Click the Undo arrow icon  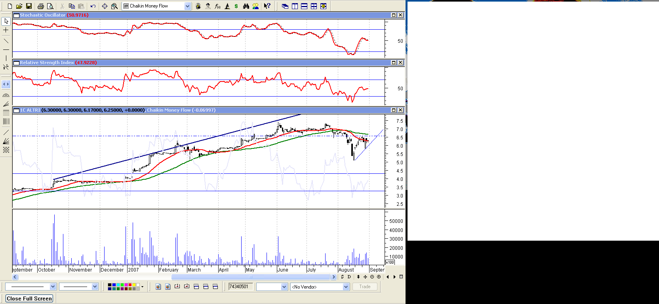[x=93, y=6]
